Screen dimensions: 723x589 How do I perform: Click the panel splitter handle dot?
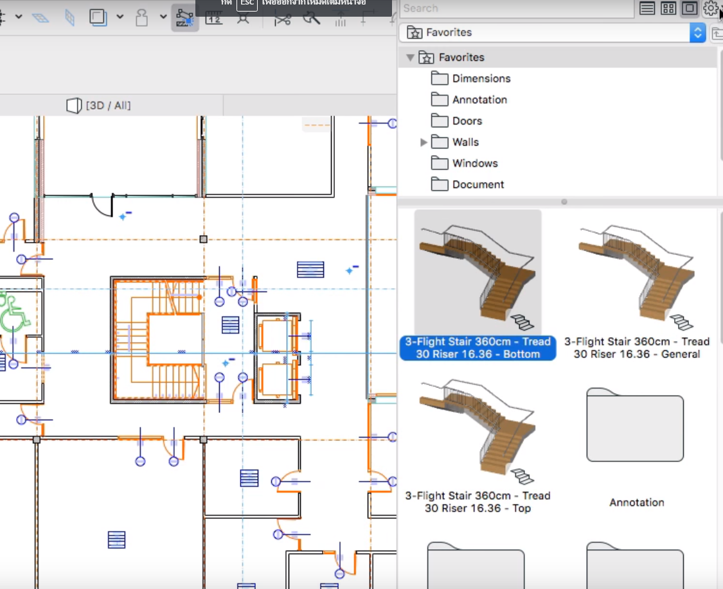564,202
